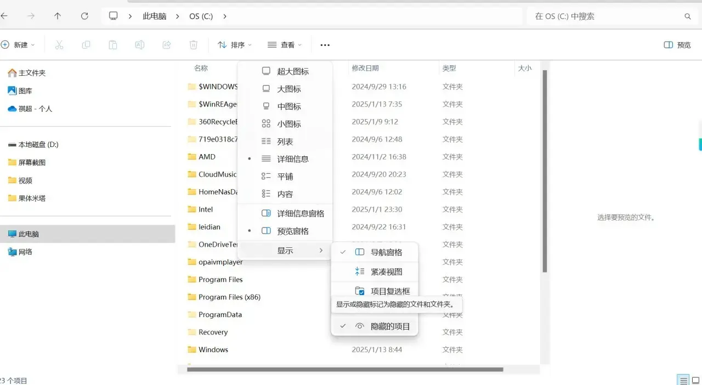
Task: Toggle 项目复选框 option
Action: click(x=375, y=291)
